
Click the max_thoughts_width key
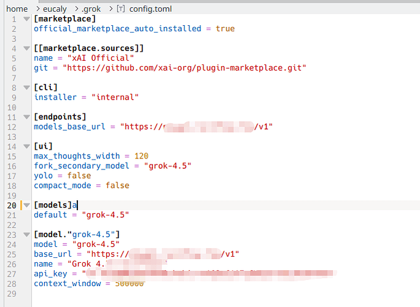(x=77, y=156)
